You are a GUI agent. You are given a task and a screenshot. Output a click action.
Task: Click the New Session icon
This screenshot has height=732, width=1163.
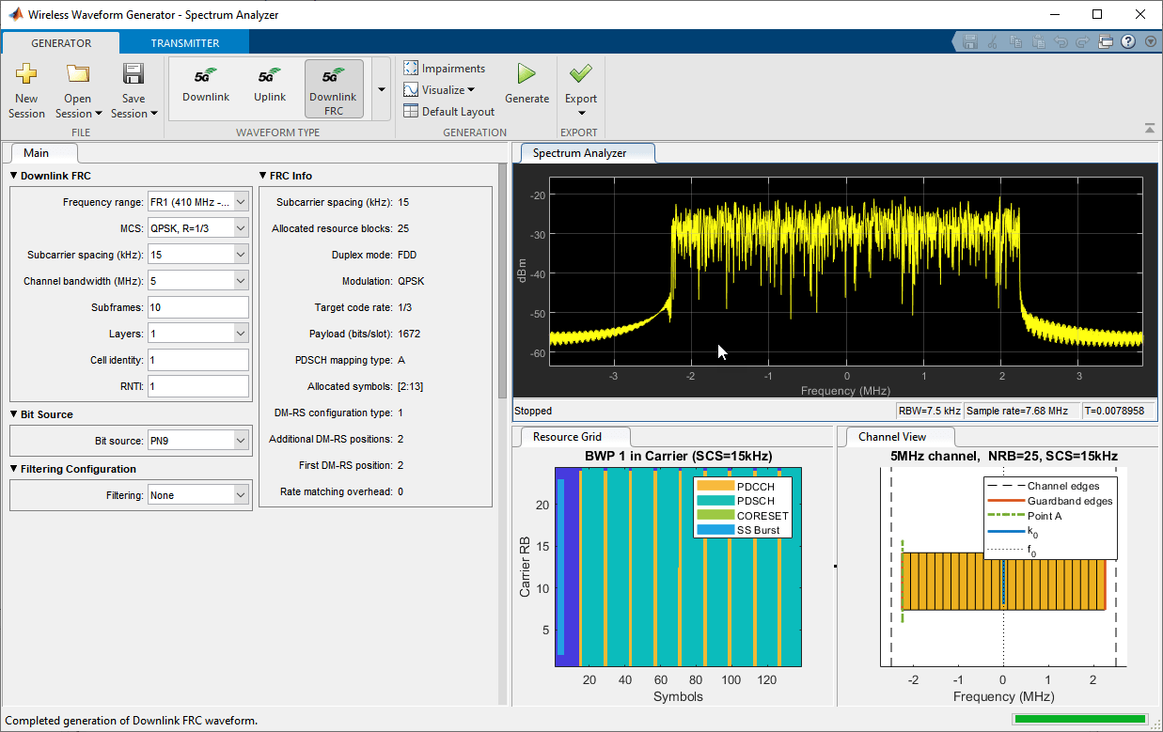coord(26,75)
